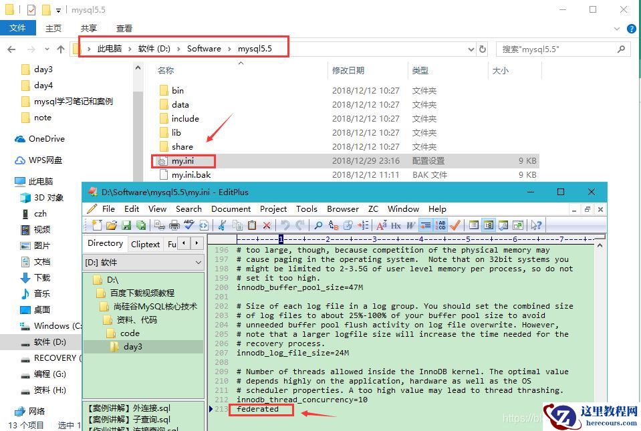Select the Directory tab
This screenshot has height=431, width=641.
click(105, 243)
